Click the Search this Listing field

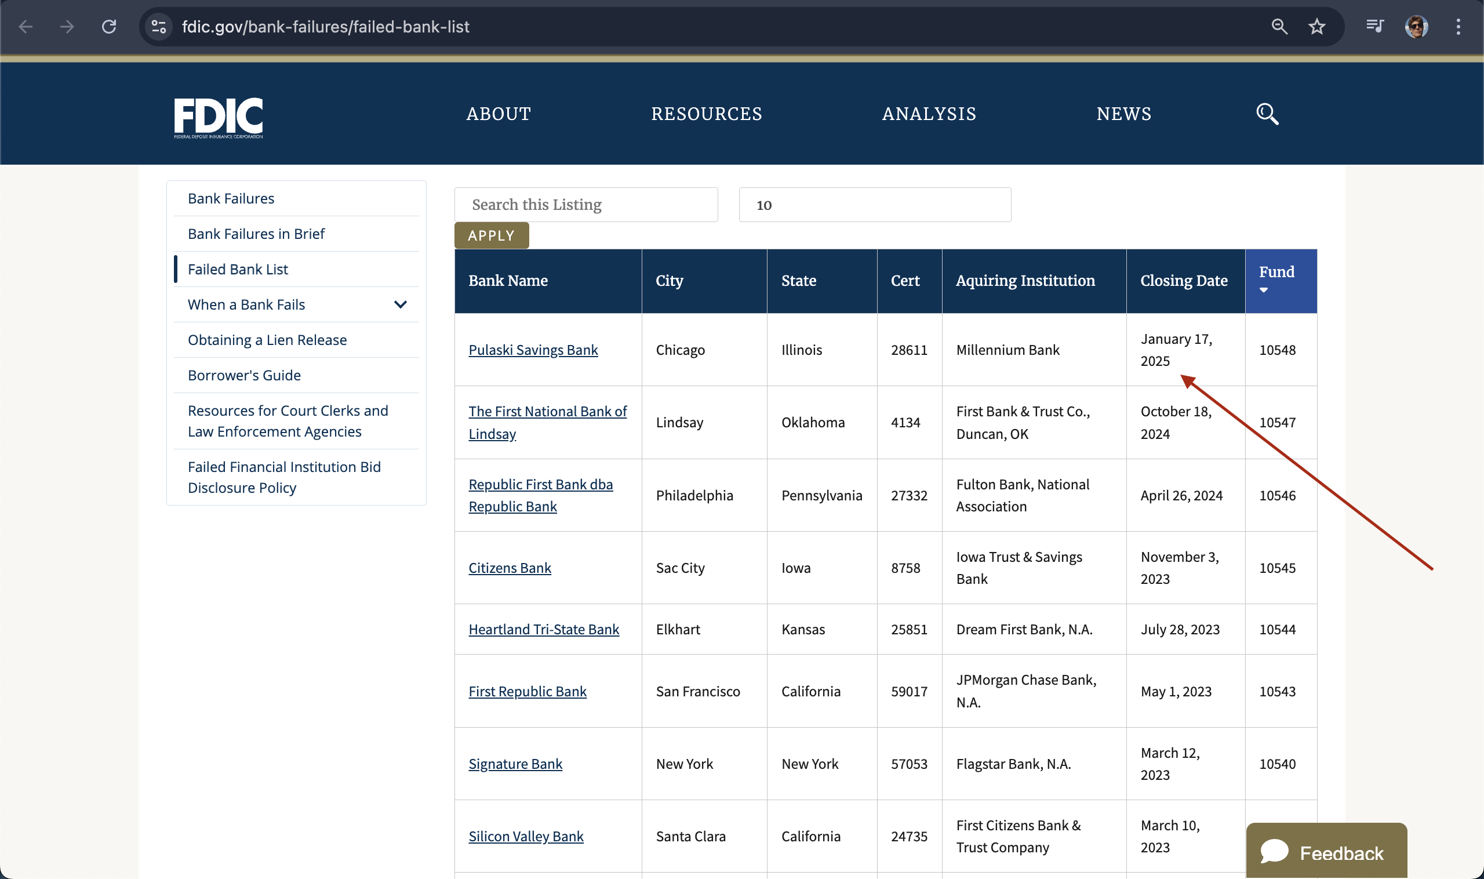pos(585,205)
